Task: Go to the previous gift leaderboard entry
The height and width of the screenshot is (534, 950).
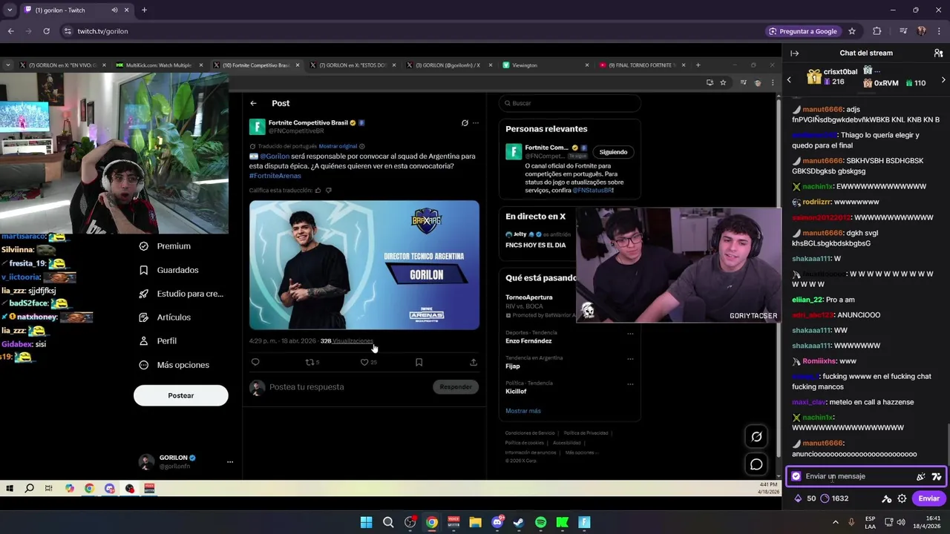Action: tap(789, 79)
